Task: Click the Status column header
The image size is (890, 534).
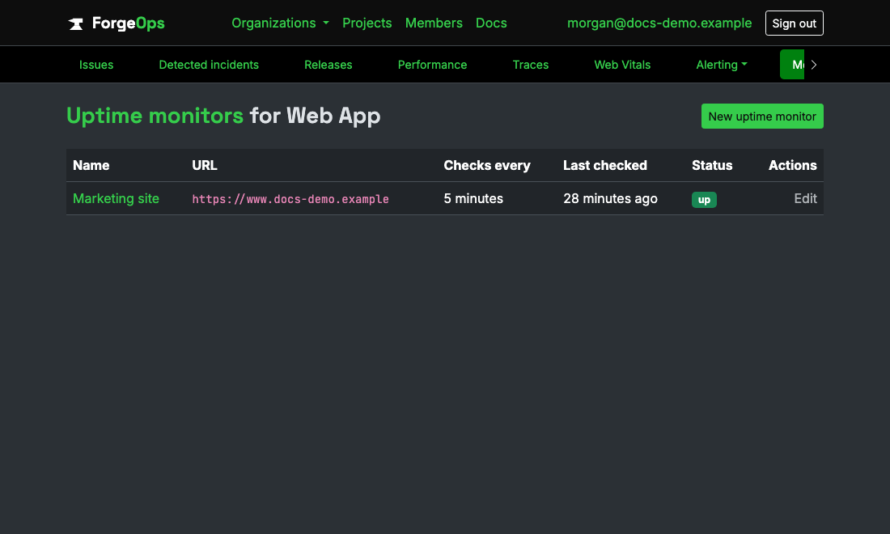Action: point(712,165)
